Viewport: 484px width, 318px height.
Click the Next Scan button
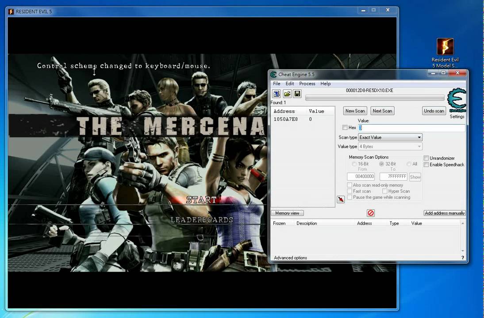point(382,111)
